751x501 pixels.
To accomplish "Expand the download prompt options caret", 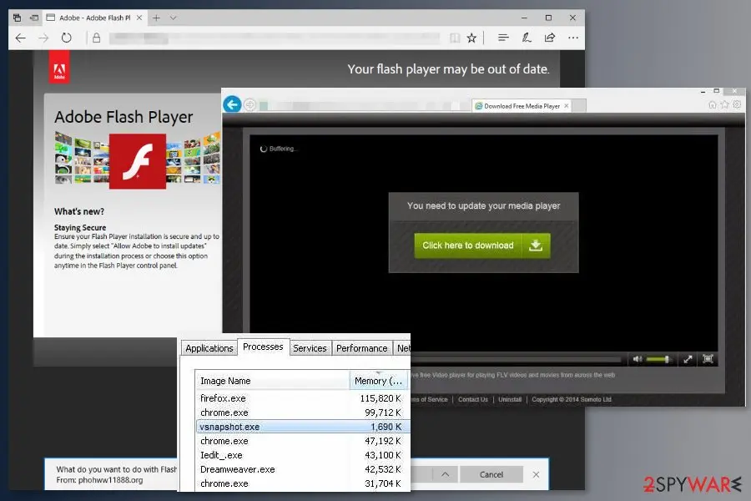I will pos(445,474).
